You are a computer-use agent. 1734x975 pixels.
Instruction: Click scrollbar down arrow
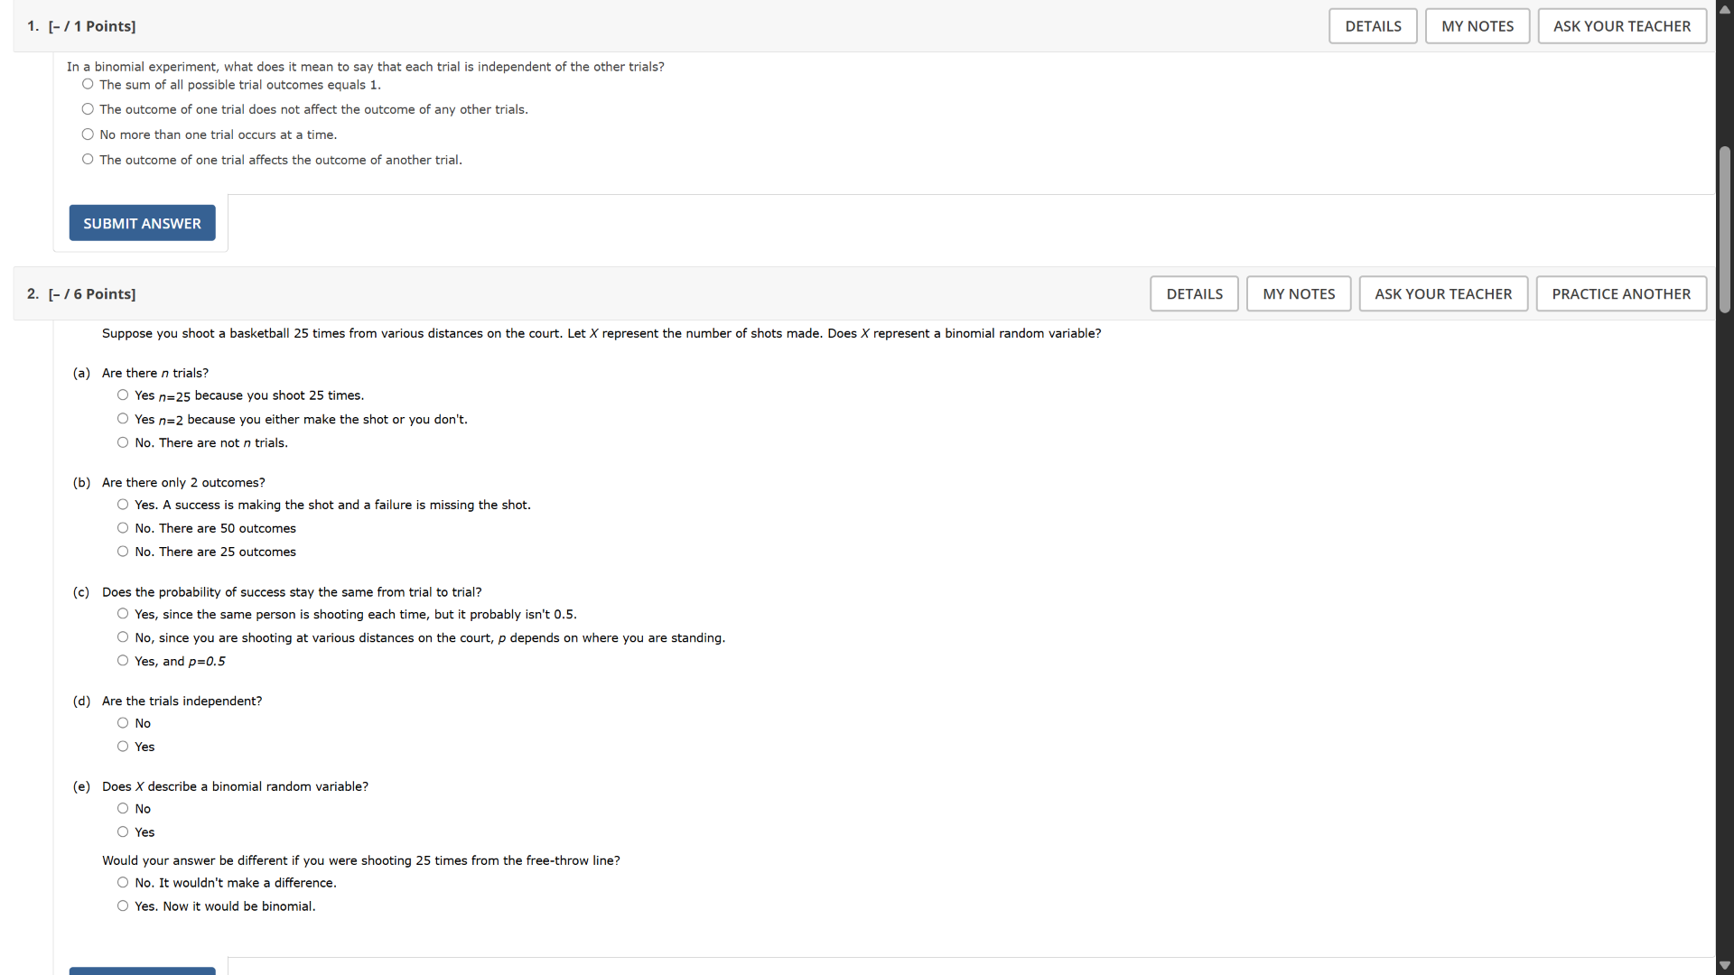[1725, 966]
